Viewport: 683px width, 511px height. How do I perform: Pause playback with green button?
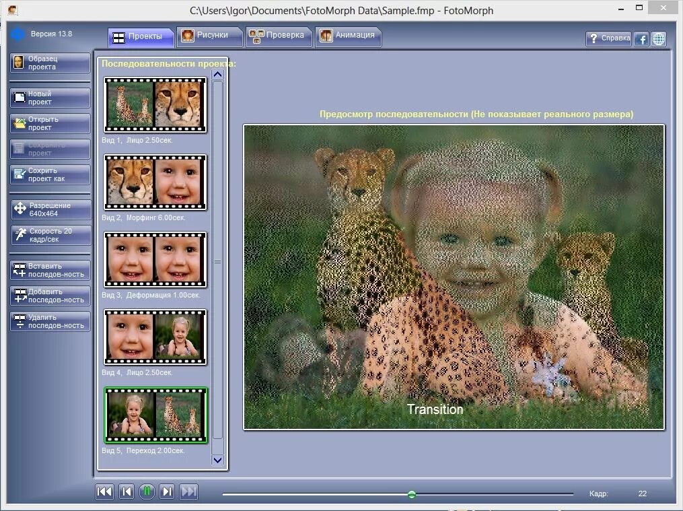[x=147, y=492]
